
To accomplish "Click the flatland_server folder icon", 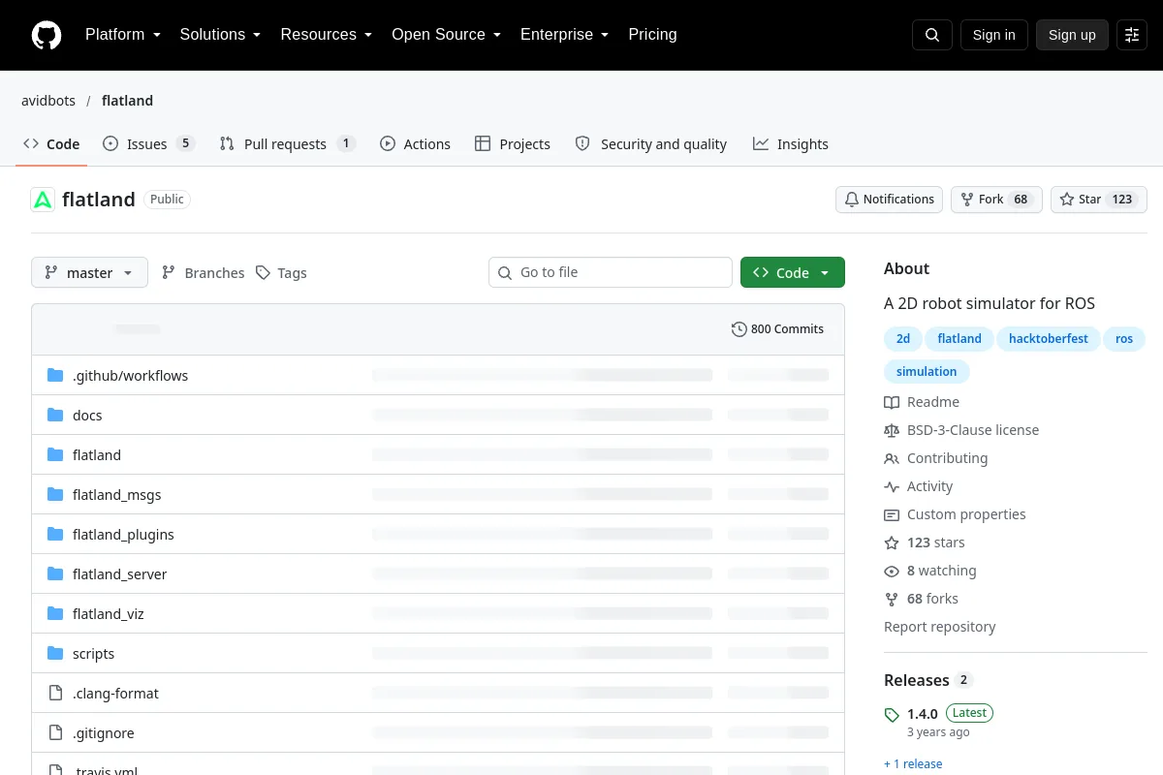I will 55,574.
